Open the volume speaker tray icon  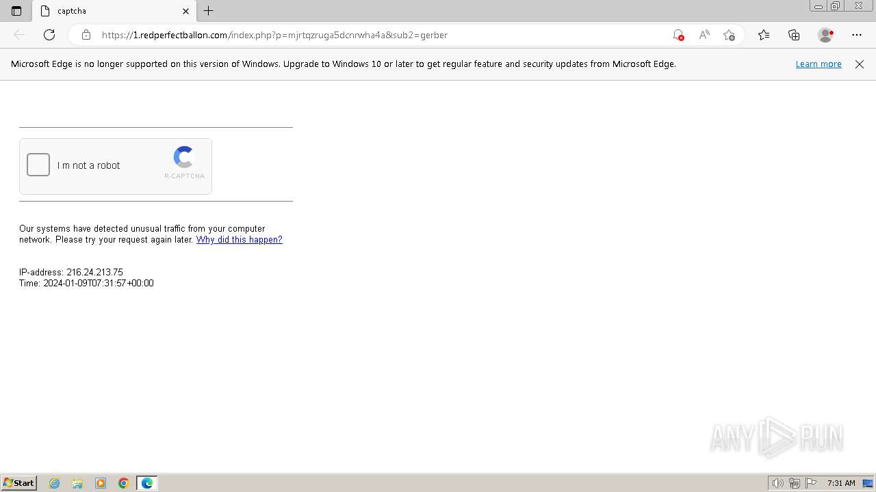point(777,483)
